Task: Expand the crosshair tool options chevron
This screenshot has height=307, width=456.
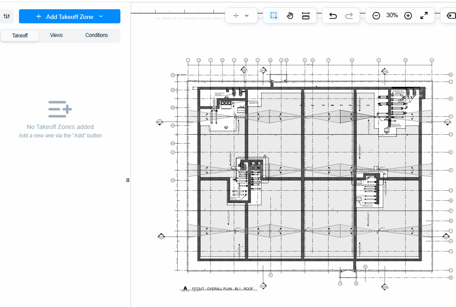Action: [x=247, y=15]
